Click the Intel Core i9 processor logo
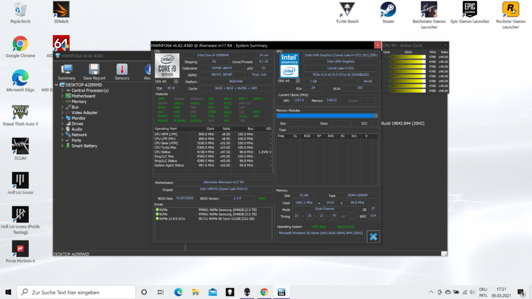532x299 pixels. click(167, 65)
